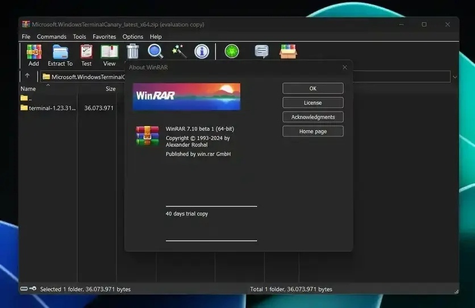Click the Delete trash can icon
Screen dimensions: 475x308
(133, 52)
